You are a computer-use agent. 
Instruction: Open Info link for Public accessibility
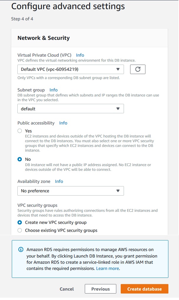(x=63, y=123)
